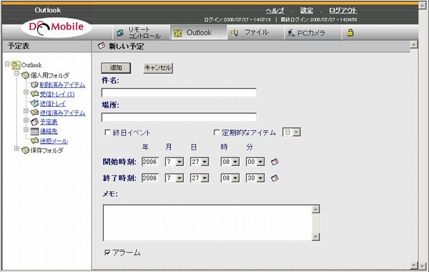
Task: Click the 場所 text field
Action: (x=179, y=117)
